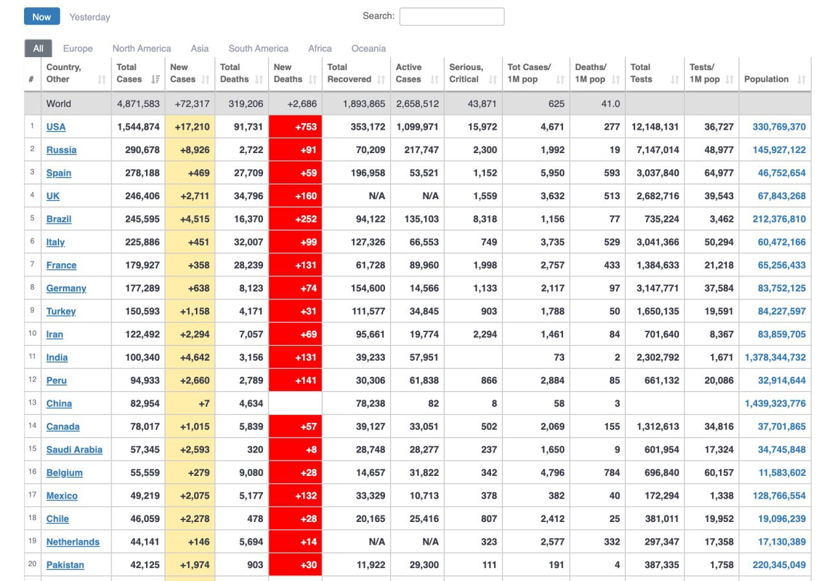Image resolution: width=831 pixels, height=581 pixels.
Task: Click Pakistan's population 220,345,049 link
Action: click(x=779, y=565)
